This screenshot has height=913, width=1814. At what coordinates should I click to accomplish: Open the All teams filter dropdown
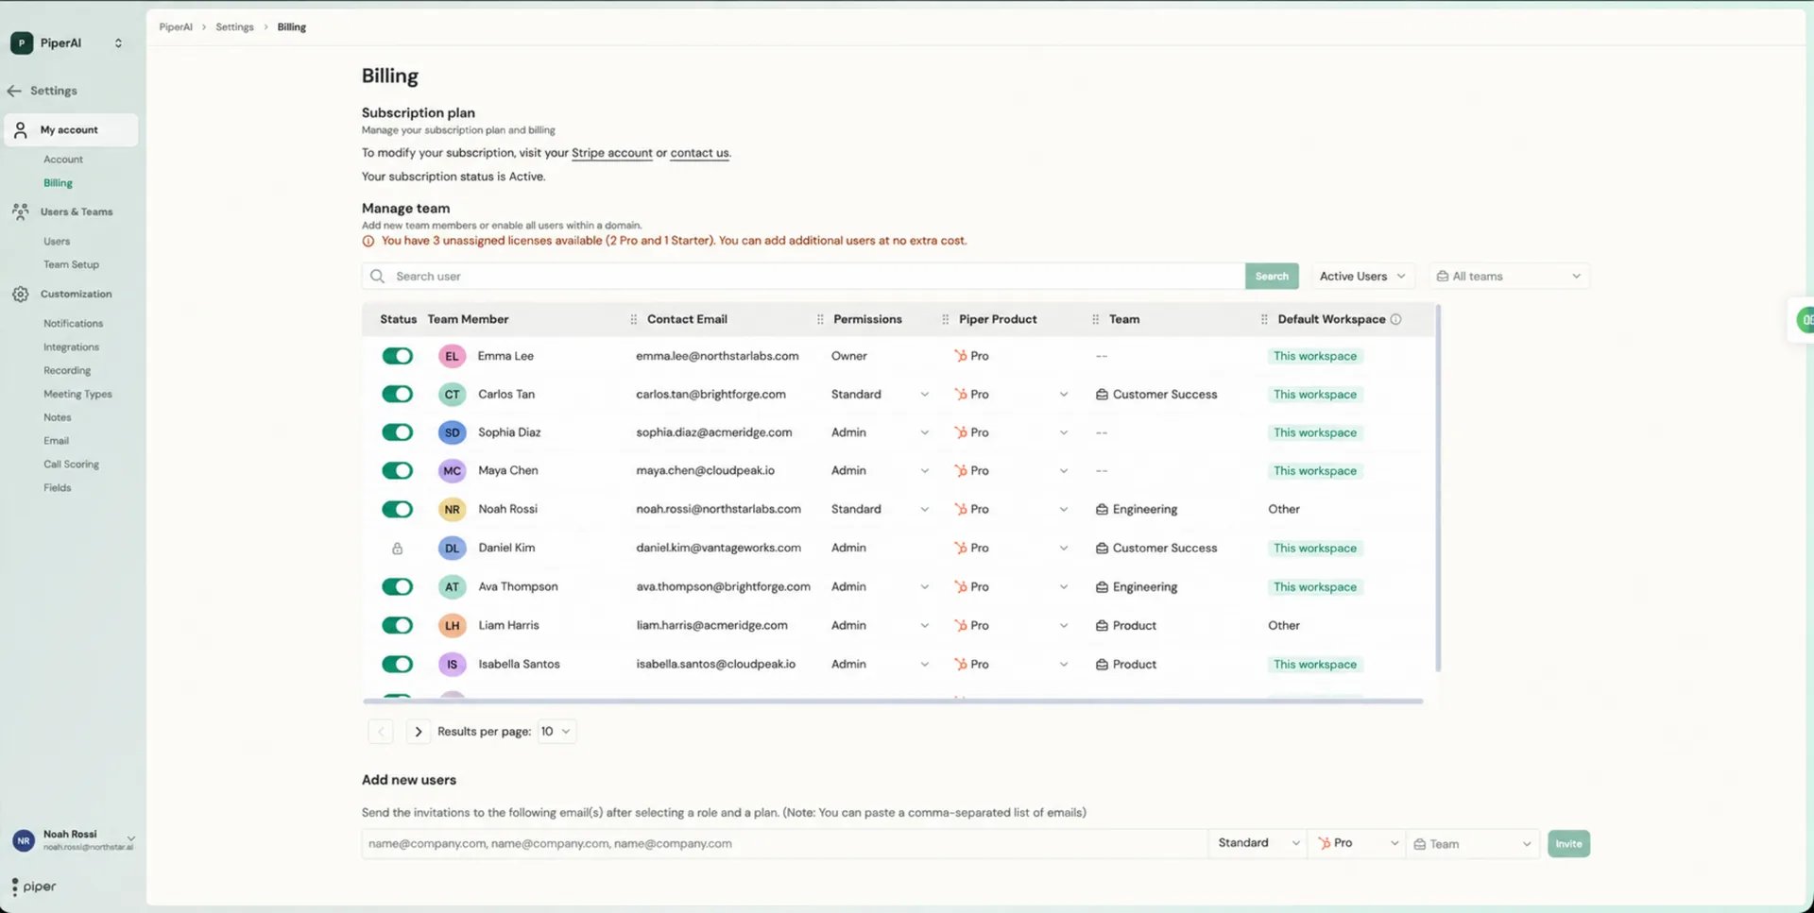pyautogui.click(x=1509, y=276)
